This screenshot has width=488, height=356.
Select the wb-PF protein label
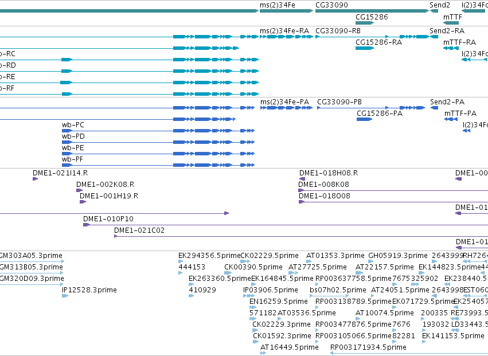(72, 159)
